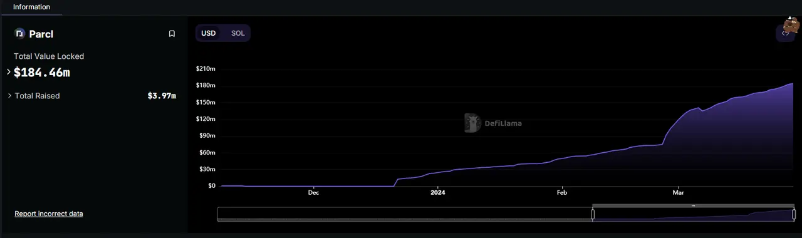Click the selected range bar's top grip
Viewport: 802px width, 238px height.
[693, 205]
